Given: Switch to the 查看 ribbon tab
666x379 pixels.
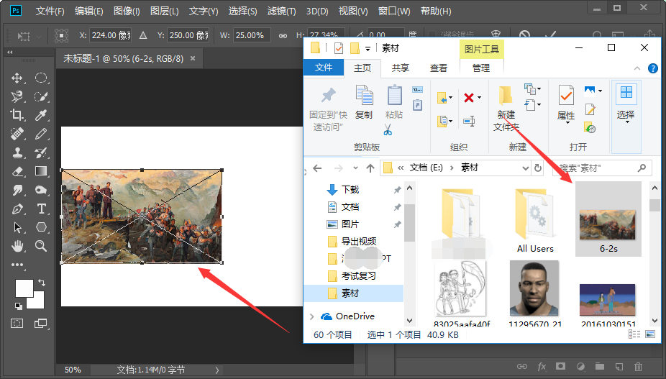Looking at the screenshot, I should 438,68.
